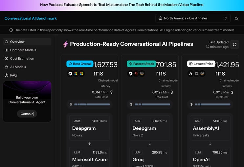Click the 32 minutes ago timestamp
The image size is (244, 167).
click(217, 47)
